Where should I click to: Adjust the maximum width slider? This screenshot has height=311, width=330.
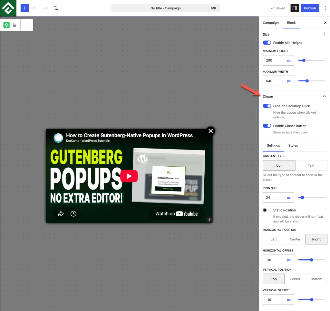[312, 81]
